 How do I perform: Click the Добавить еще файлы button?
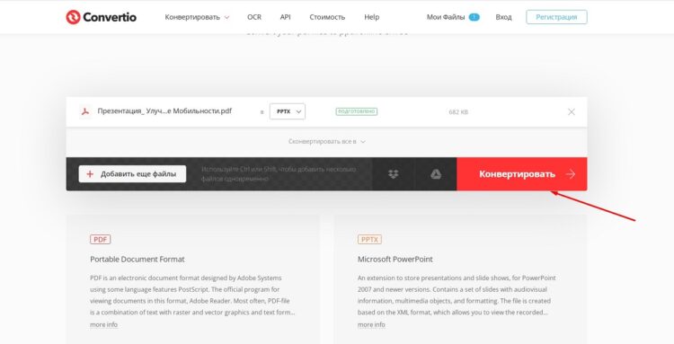(x=132, y=174)
